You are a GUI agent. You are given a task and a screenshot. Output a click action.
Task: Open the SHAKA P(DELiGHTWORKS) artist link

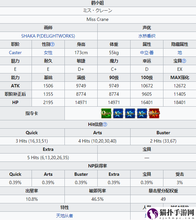pyautogui.click(x=48, y=36)
